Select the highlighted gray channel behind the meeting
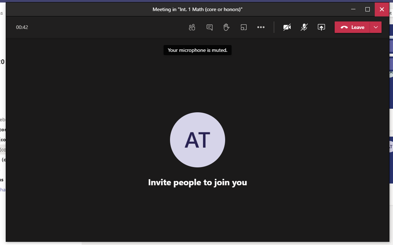 coord(3,150)
